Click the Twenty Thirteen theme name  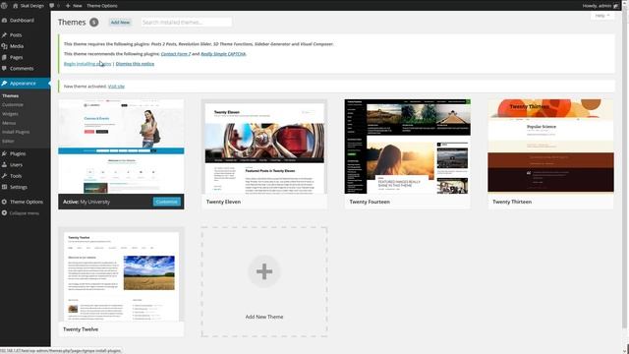click(512, 202)
